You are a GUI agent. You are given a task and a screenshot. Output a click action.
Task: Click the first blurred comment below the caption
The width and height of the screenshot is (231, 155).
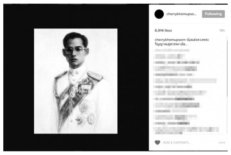tap(172, 50)
